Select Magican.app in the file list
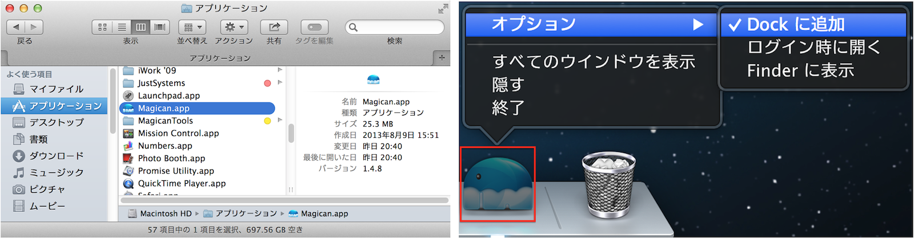The height and width of the screenshot is (239, 914). coord(198,108)
